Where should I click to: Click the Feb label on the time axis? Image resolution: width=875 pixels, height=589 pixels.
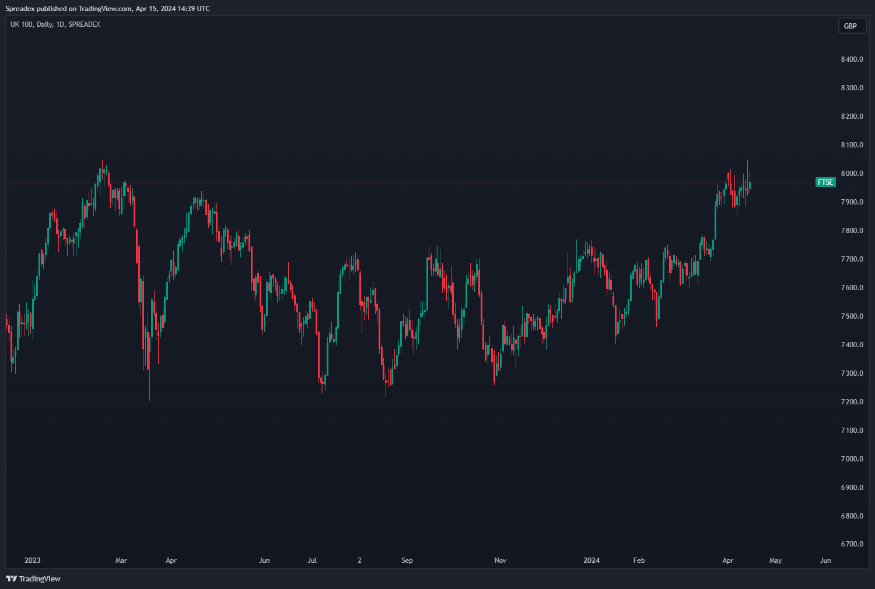639,560
